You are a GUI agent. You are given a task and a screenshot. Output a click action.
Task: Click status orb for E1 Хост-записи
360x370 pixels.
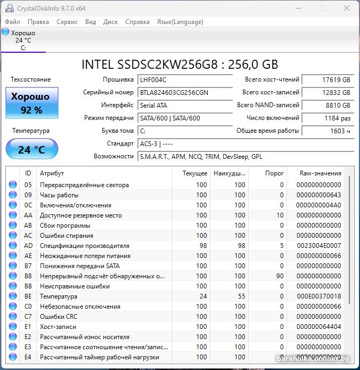pyautogui.click(x=13, y=327)
